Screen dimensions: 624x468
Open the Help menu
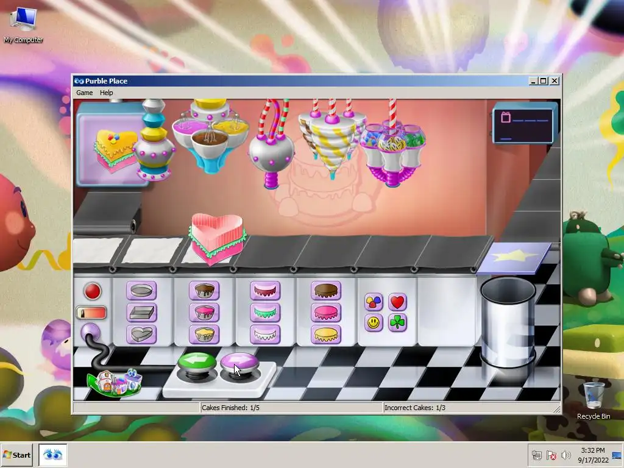[106, 93]
